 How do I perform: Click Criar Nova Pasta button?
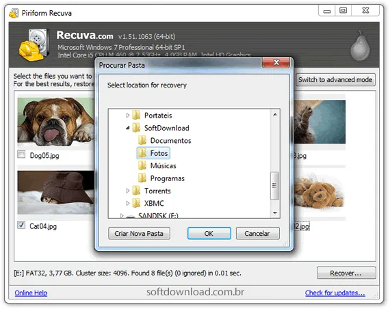pos(139,233)
